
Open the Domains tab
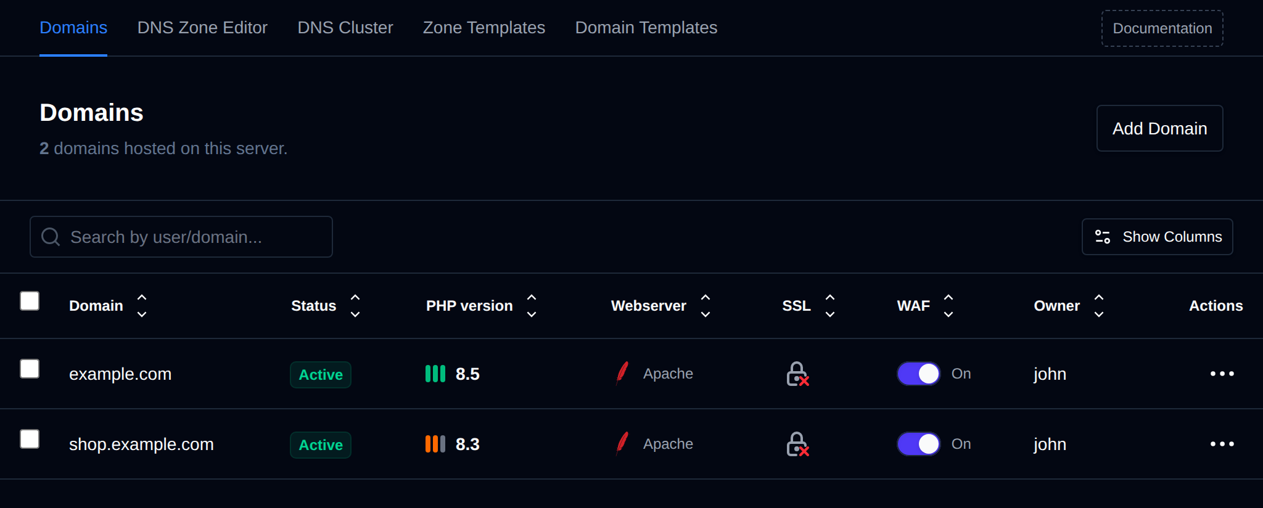click(73, 28)
